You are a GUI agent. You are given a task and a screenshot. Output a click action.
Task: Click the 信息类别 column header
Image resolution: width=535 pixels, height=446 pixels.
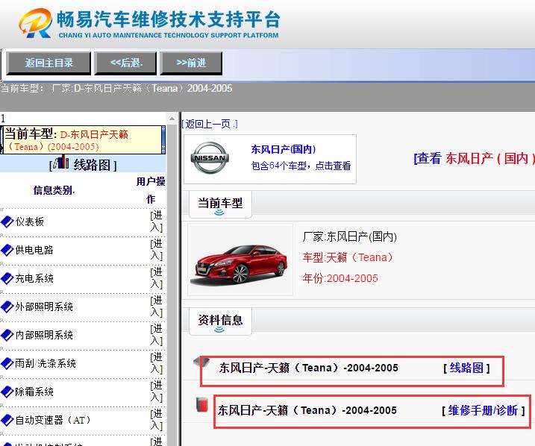tap(54, 190)
